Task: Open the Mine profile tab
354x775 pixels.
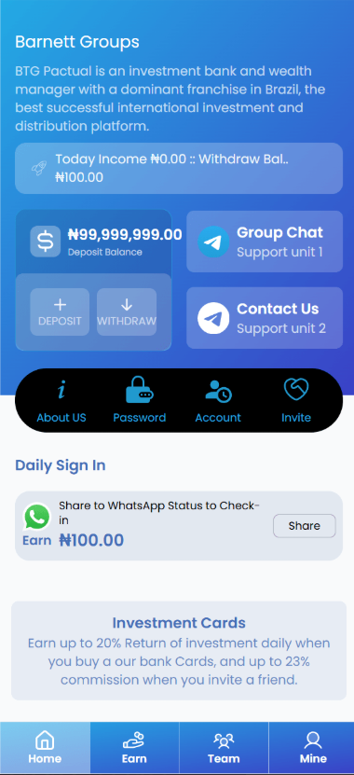Action: coord(313,747)
